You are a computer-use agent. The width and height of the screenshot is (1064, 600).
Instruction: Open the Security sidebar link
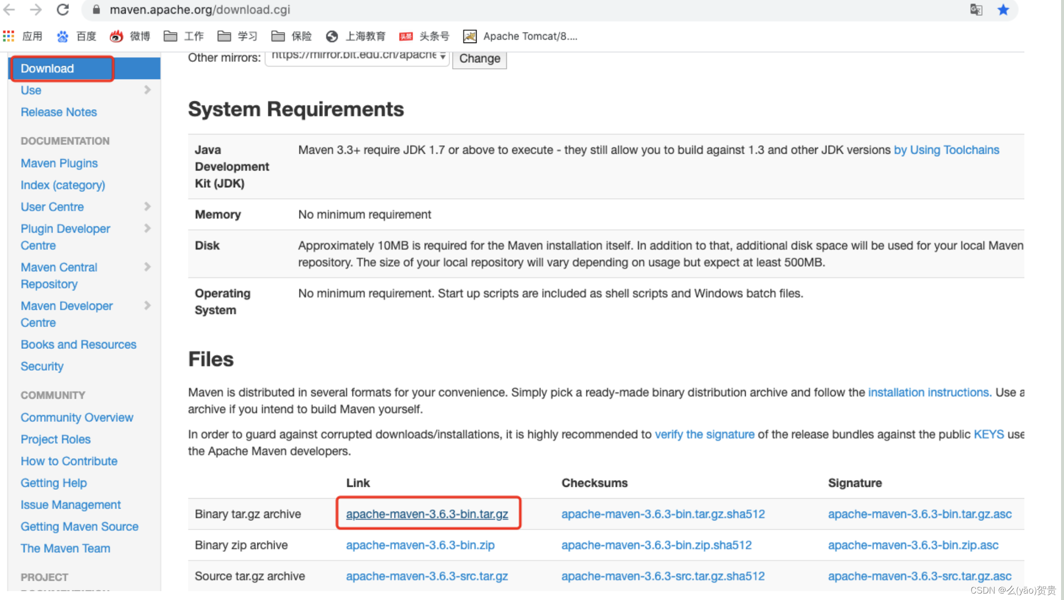[x=42, y=366]
